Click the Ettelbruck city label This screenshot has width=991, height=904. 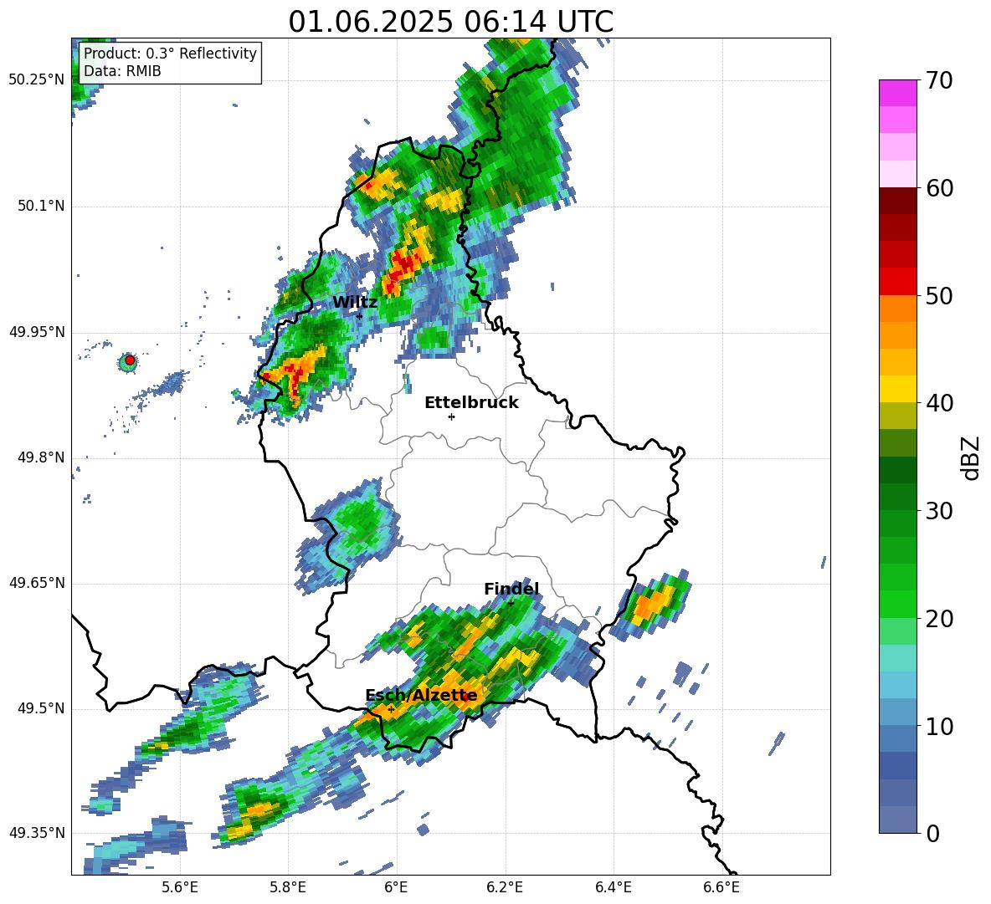coord(471,402)
